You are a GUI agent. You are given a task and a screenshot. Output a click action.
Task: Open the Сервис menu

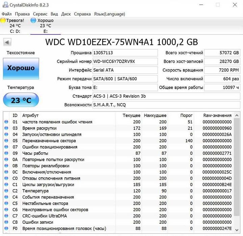pyautogui.click(x=40, y=14)
